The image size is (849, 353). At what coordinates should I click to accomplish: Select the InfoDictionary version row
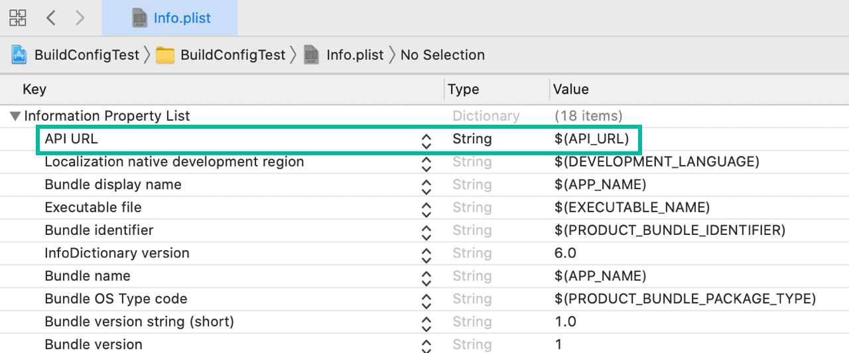coord(117,253)
